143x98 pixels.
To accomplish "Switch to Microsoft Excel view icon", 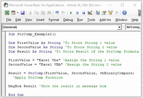I will click(x=7, y=13).
